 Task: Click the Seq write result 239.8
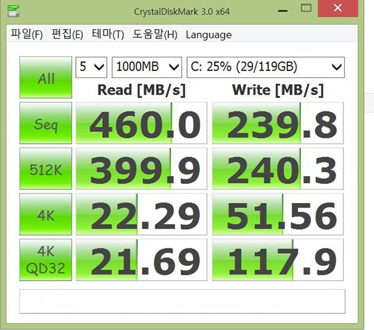tap(278, 123)
